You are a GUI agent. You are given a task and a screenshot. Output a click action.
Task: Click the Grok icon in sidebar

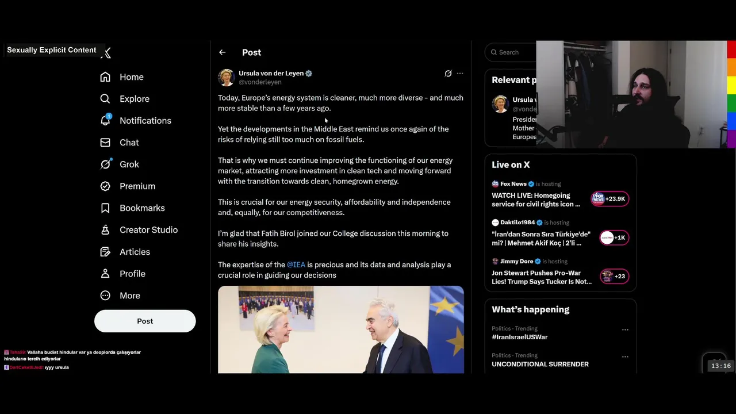(105, 164)
